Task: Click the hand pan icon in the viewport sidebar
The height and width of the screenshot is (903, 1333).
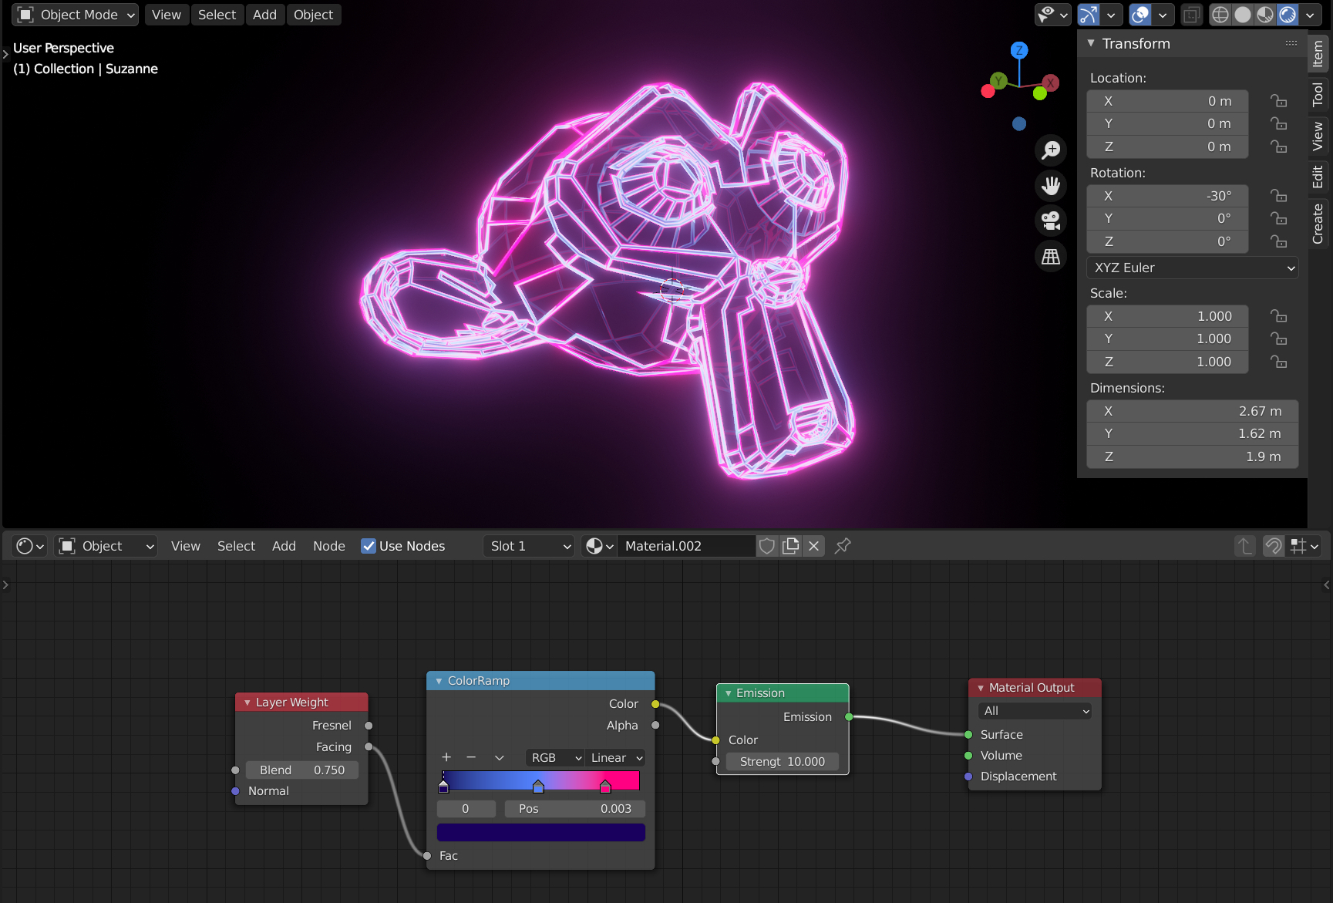Action: click(x=1050, y=185)
